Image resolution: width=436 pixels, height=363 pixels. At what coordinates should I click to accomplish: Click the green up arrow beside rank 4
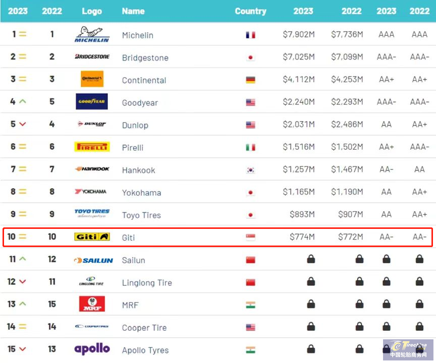click(23, 101)
